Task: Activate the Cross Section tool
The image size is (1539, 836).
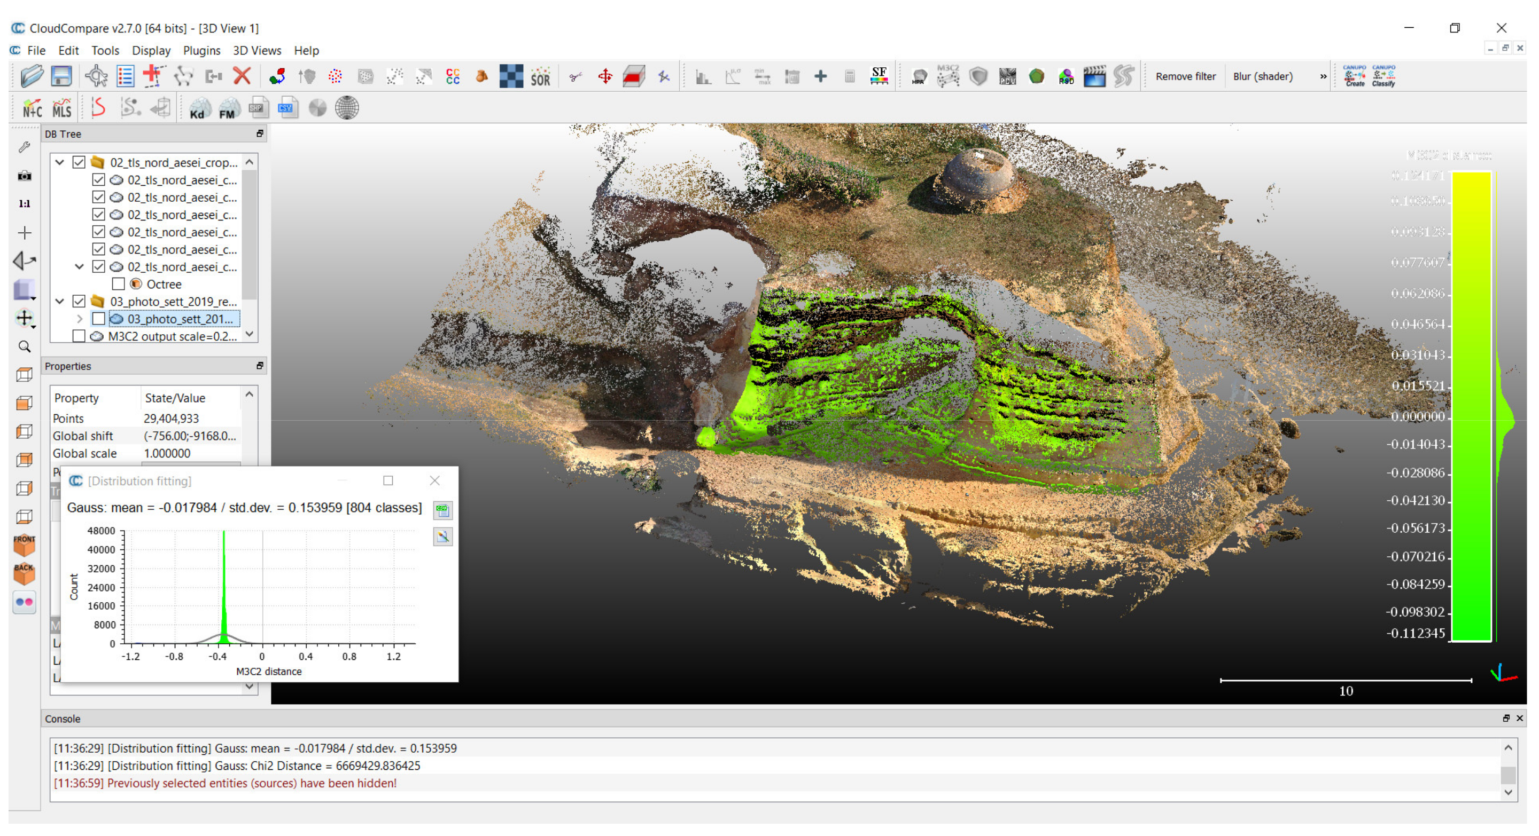Action: 634,76
